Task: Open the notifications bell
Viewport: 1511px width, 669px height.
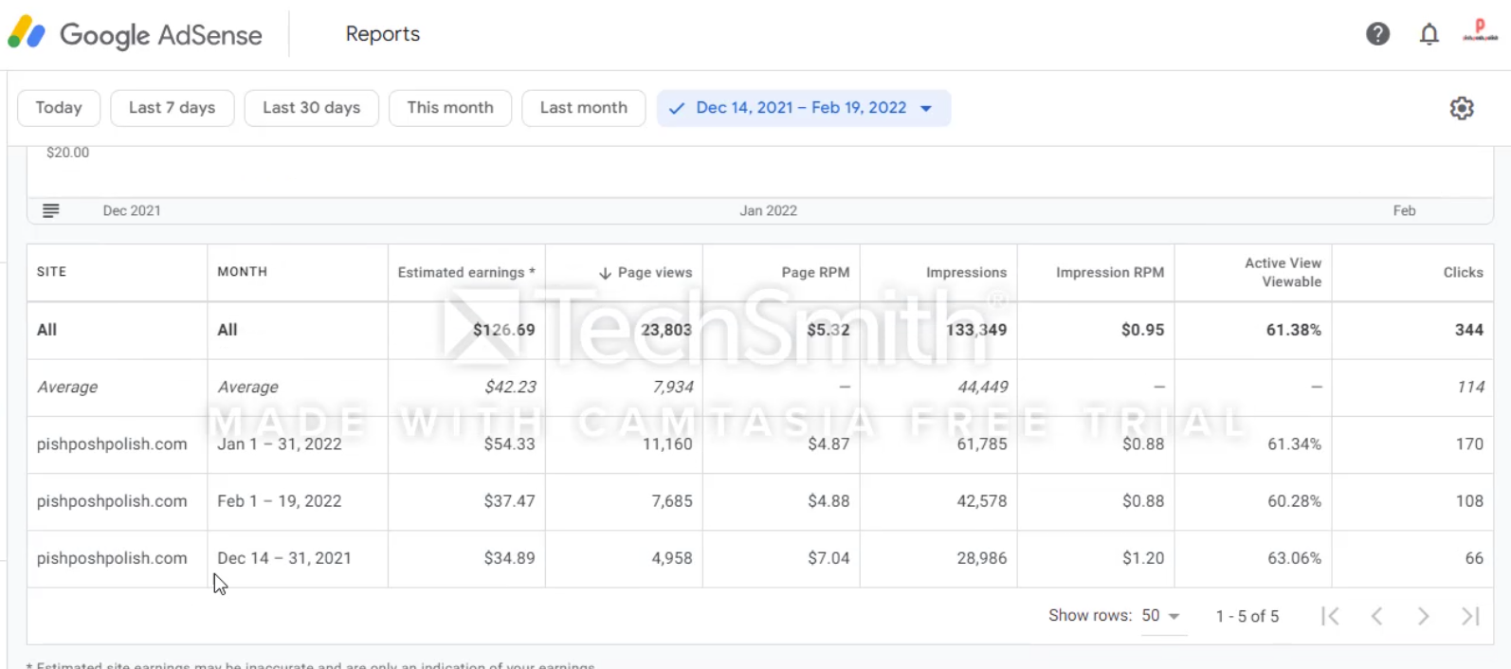Action: point(1429,35)
